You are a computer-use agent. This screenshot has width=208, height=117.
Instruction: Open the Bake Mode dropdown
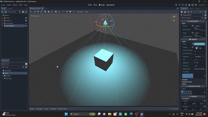pos(199,69)
